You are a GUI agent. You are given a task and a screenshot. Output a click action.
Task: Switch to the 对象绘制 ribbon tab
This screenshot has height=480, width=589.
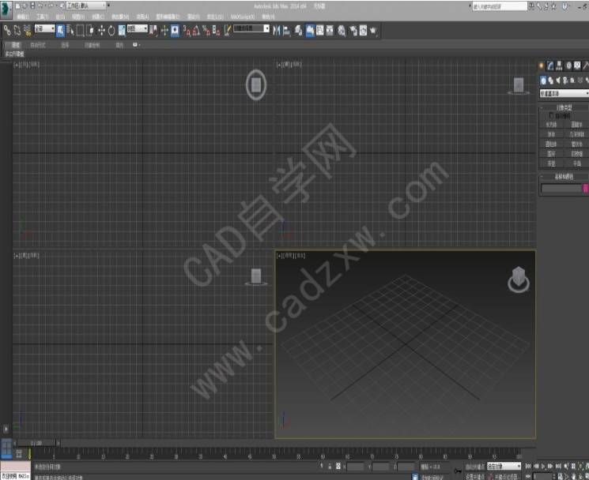(92, 45)
